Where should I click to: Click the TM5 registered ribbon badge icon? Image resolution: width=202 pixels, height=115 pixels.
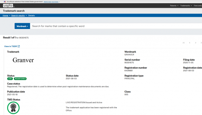point(13,108)
